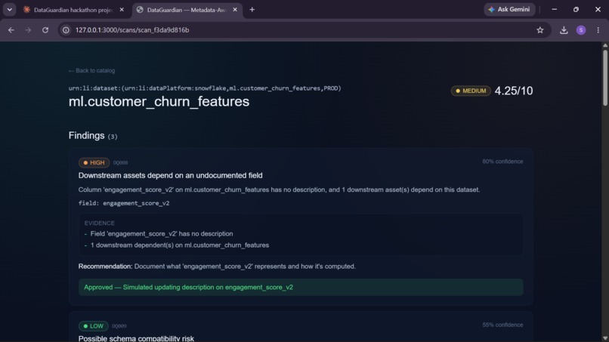
Task: Click 'Downstream assets depend on an undocumented field'
Action: [170, 175]
